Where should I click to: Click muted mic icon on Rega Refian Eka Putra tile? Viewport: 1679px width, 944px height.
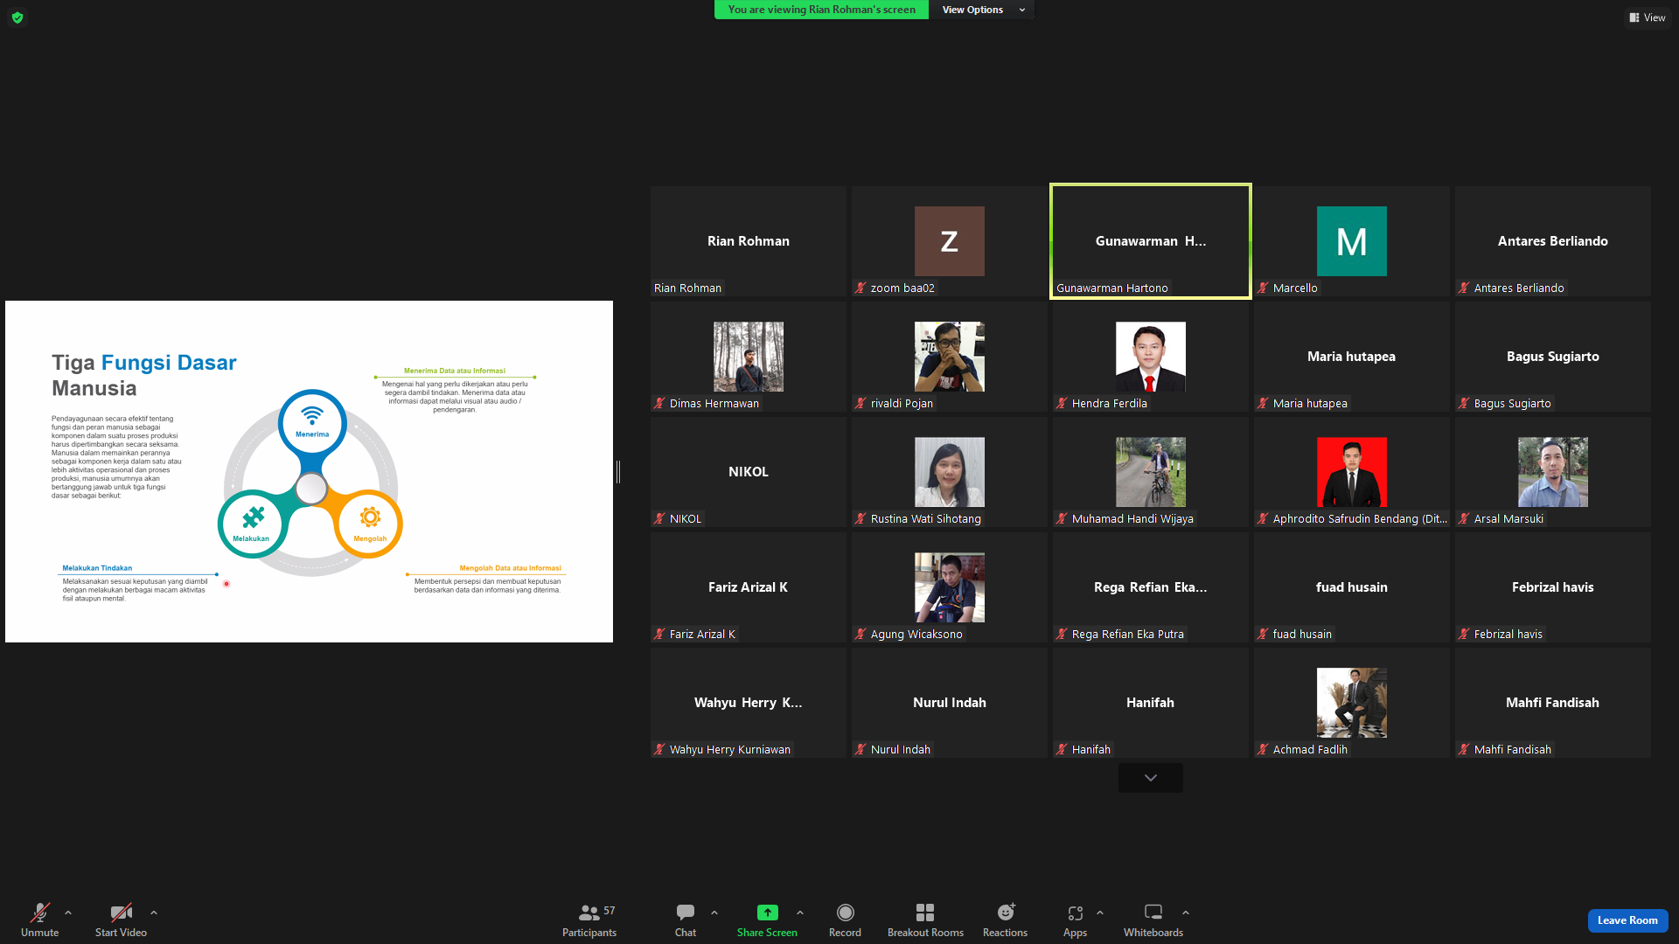point(1062,634)
